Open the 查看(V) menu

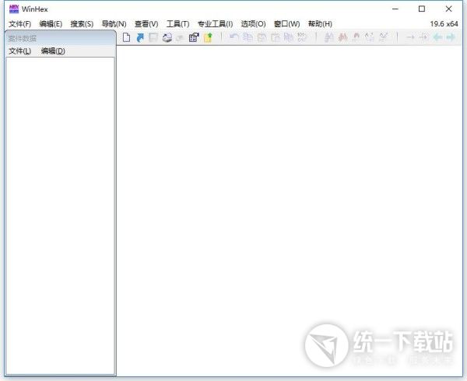pyautogui.click(x=146, y=24)
